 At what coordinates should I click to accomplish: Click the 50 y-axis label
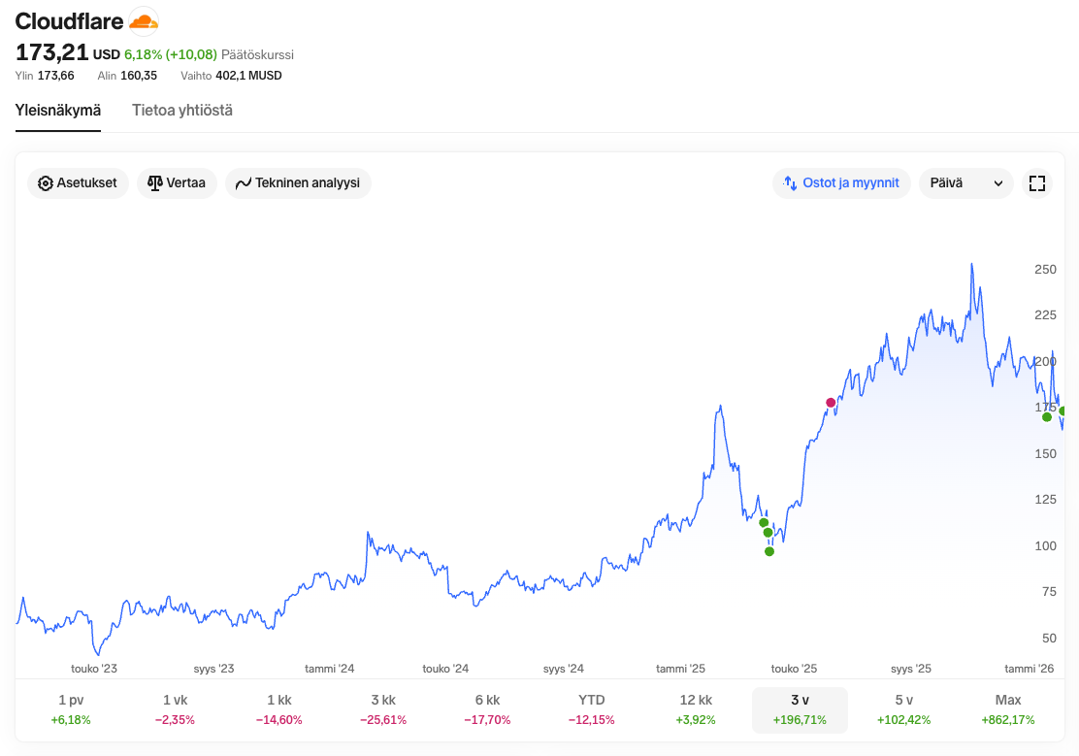[1049, 639]
